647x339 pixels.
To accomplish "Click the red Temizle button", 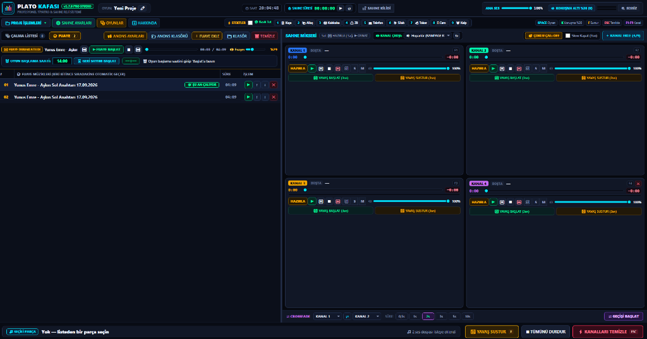I will click(265, 36).
